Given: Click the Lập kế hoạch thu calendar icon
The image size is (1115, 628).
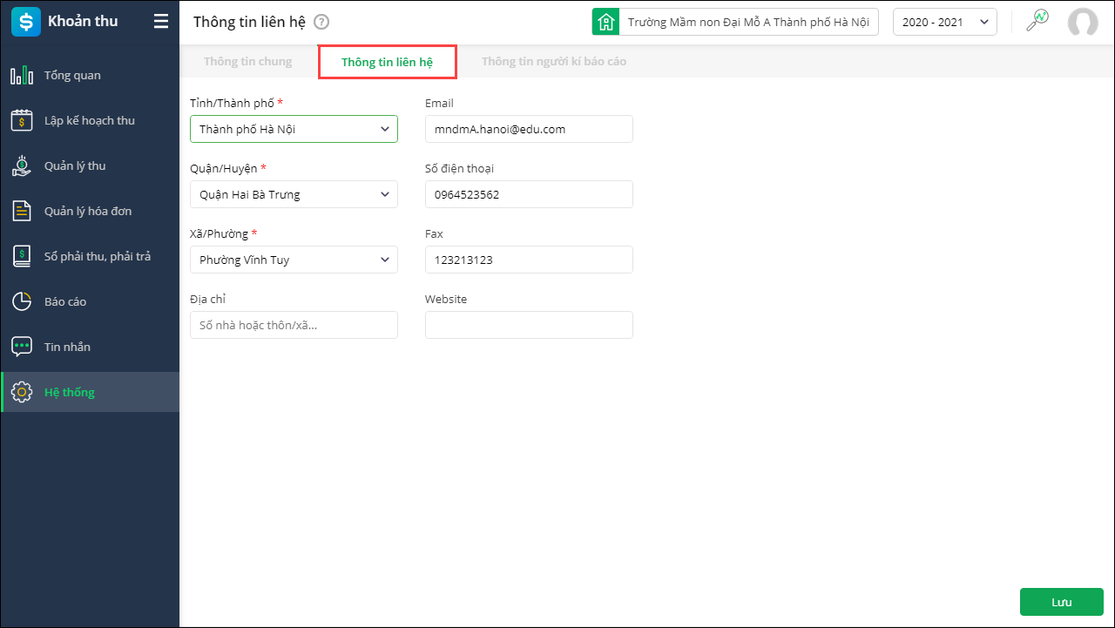Looking at the screenshot, I should 22,121.
